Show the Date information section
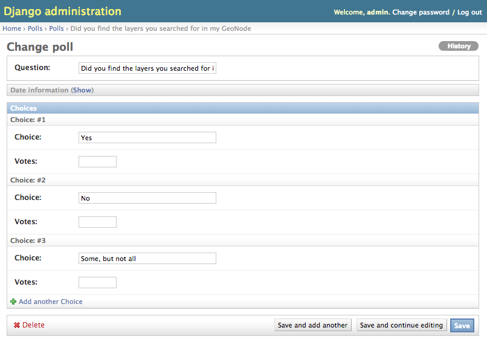The image size is (487, 339). tap(82, 90)
